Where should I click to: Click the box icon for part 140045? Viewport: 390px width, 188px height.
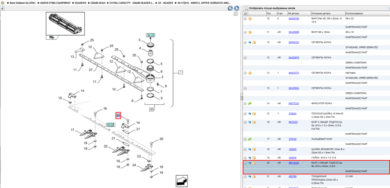254,149
